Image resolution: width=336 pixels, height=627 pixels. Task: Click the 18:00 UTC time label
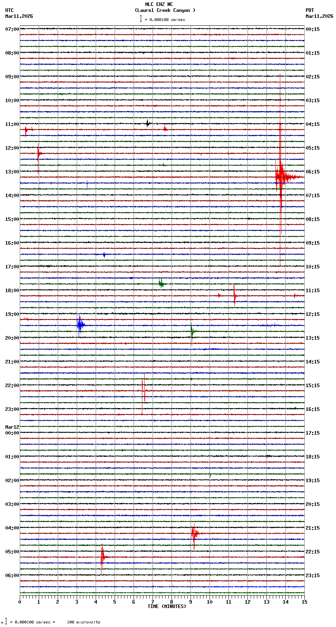pyautogui.click(x=12, y=291)
